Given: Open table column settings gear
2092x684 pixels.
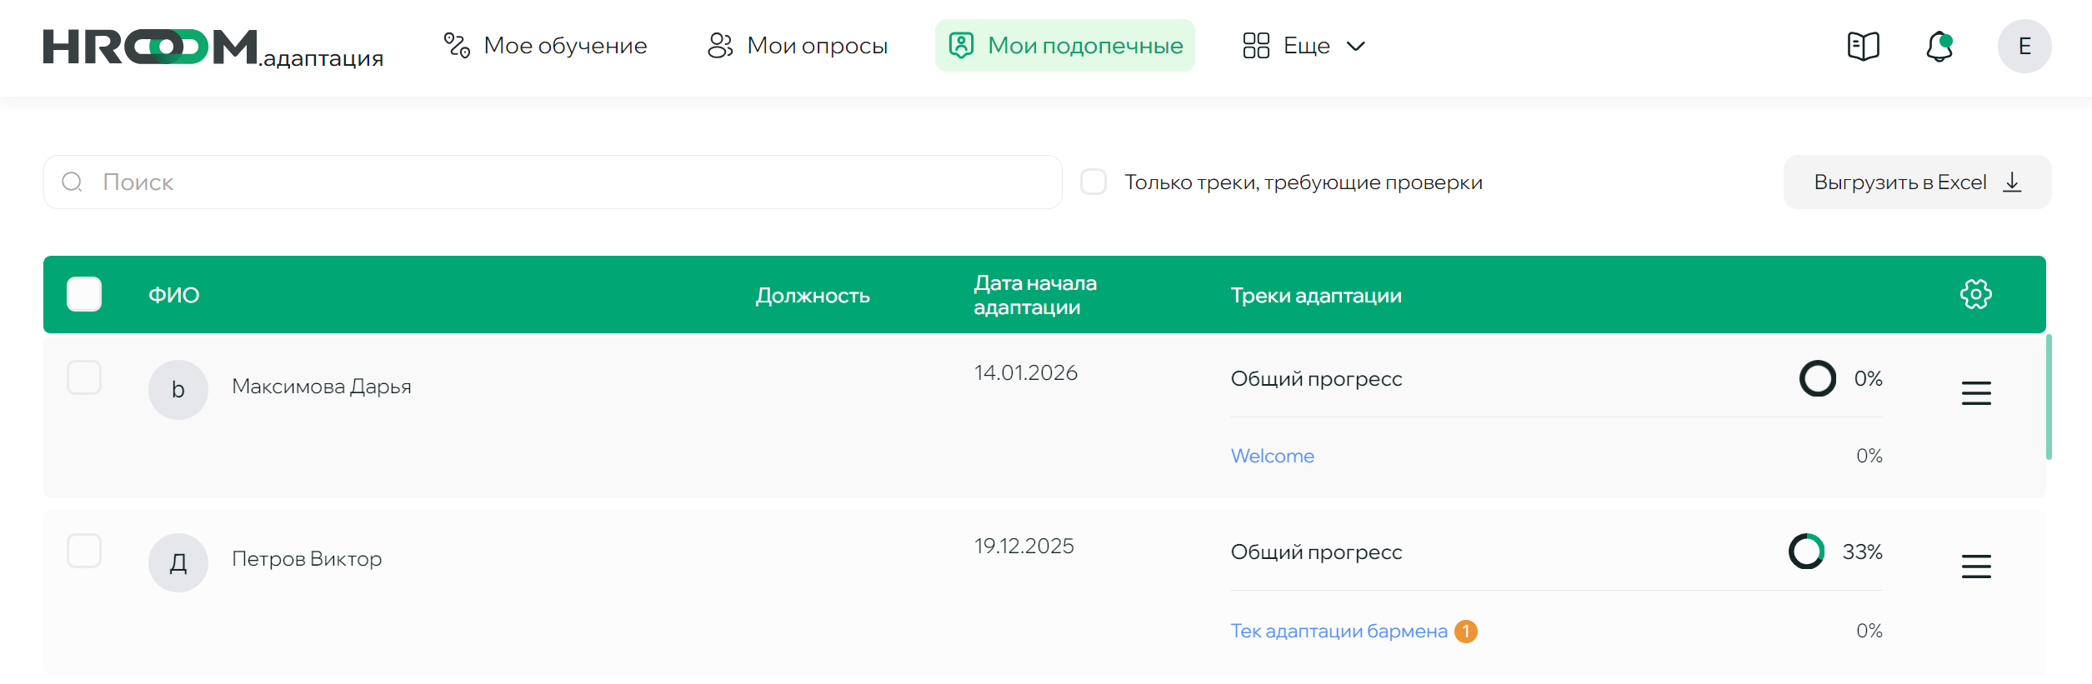Looking at the screenshot, I should coord(1975,294).
